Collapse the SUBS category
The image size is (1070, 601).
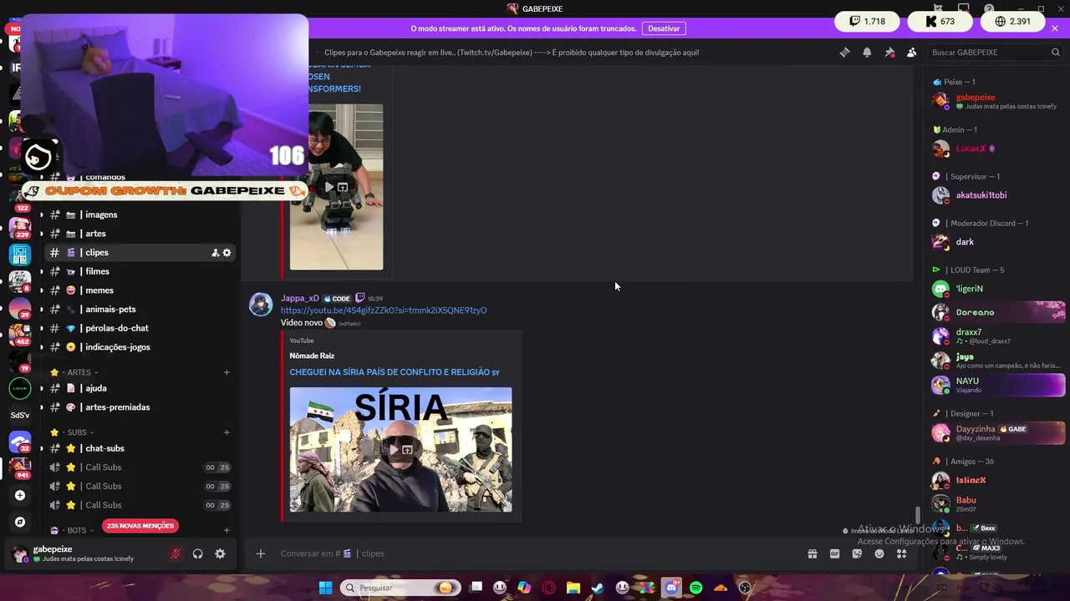pos(77,432)
